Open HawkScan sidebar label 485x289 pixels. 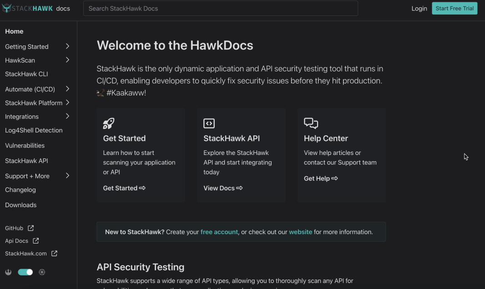[20, 60]
